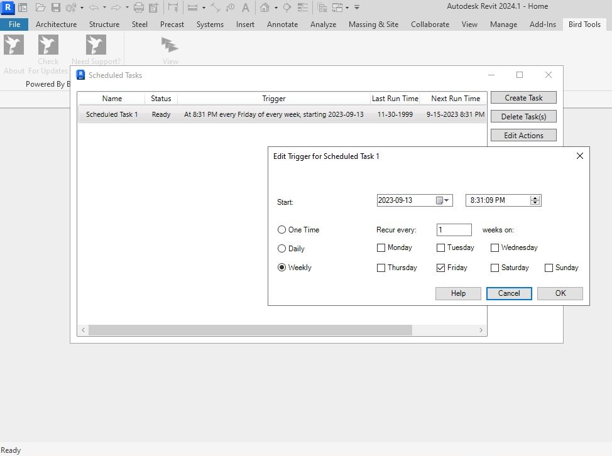Open the Default 3D View house icon
The height and width of the screenshot is (456, 612).
[x=265, y=8]
